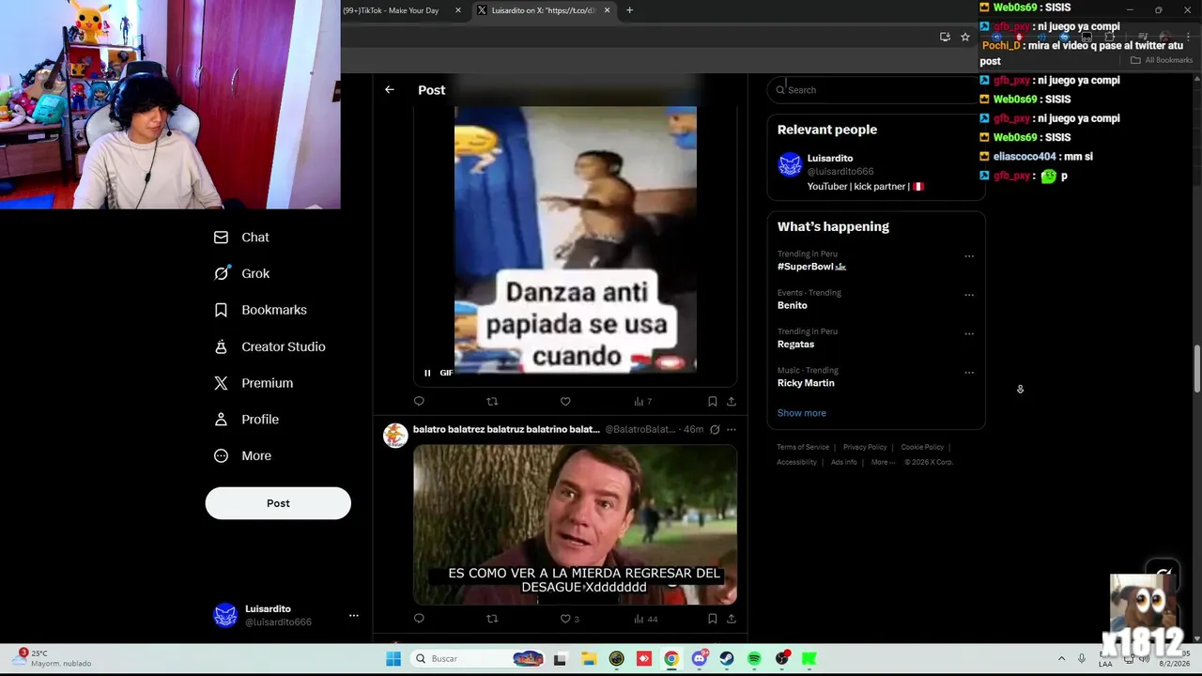The width and height of the screenshot is (1202, 676).
Task: View analytics showing 44 views
Action: pyautogui.click(x=645, y=619)
